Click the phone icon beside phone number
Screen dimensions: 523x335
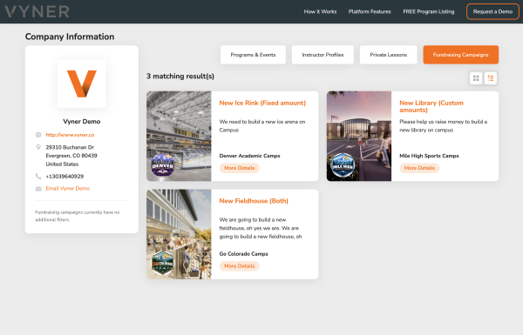click(x=38, y=176)
